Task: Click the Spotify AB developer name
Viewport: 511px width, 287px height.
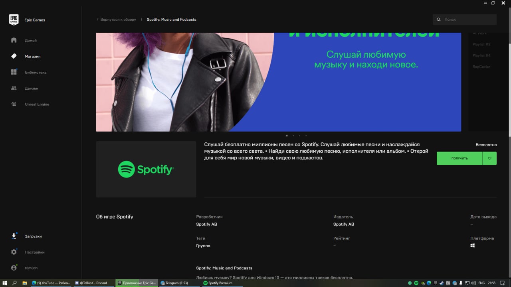Action: (207, 224)
